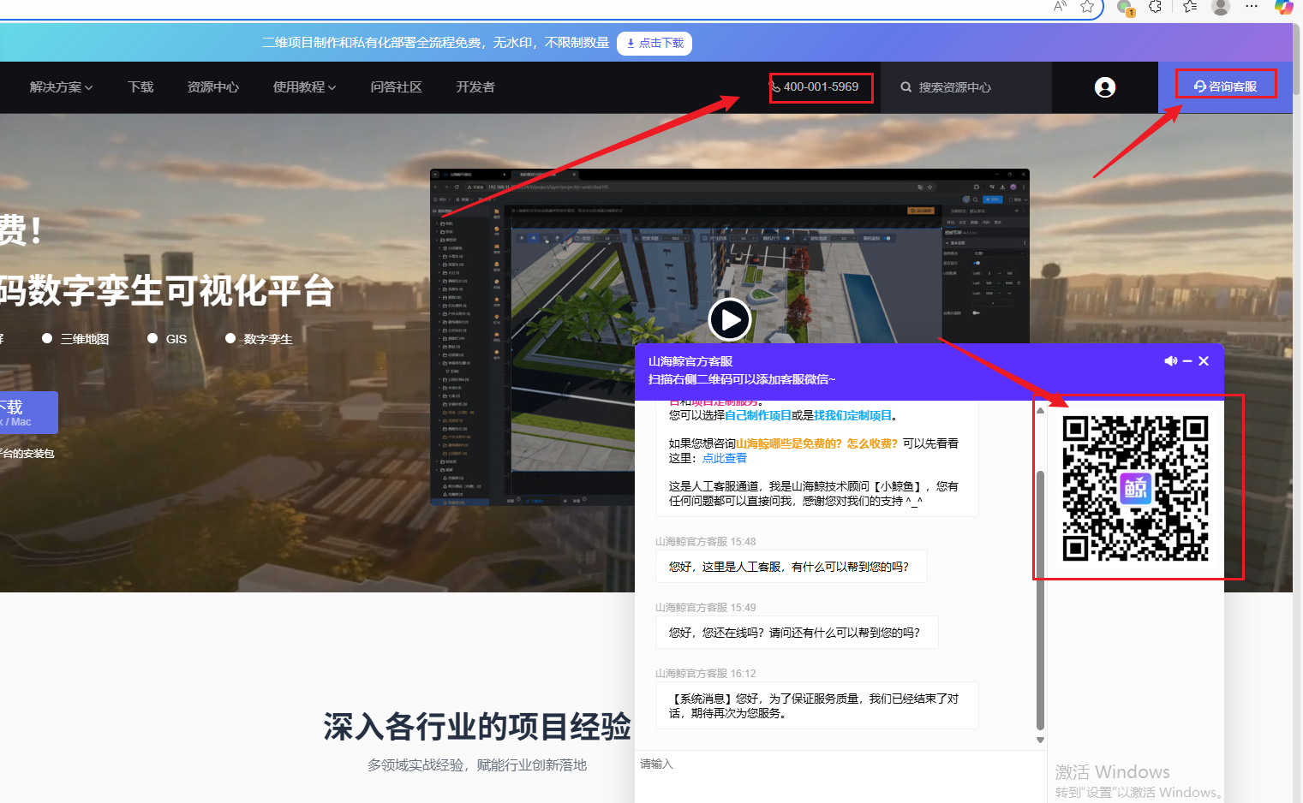Click the 自己制作项目 link in chat
Viewport: 1303px width, 803px height.
coord(758,415)
